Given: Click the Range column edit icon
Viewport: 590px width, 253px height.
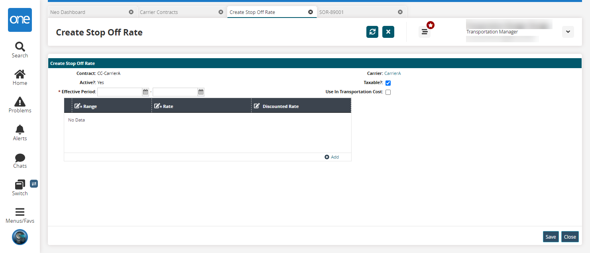Looking at the screenshot, I should pyautogui.click(x=78, y=106).
